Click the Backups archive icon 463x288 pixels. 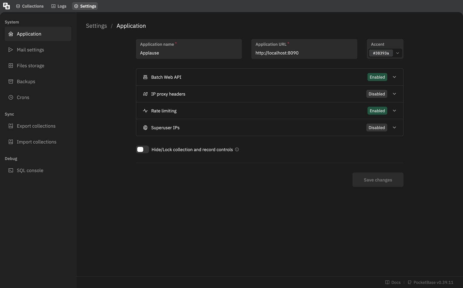pos(11,81)
